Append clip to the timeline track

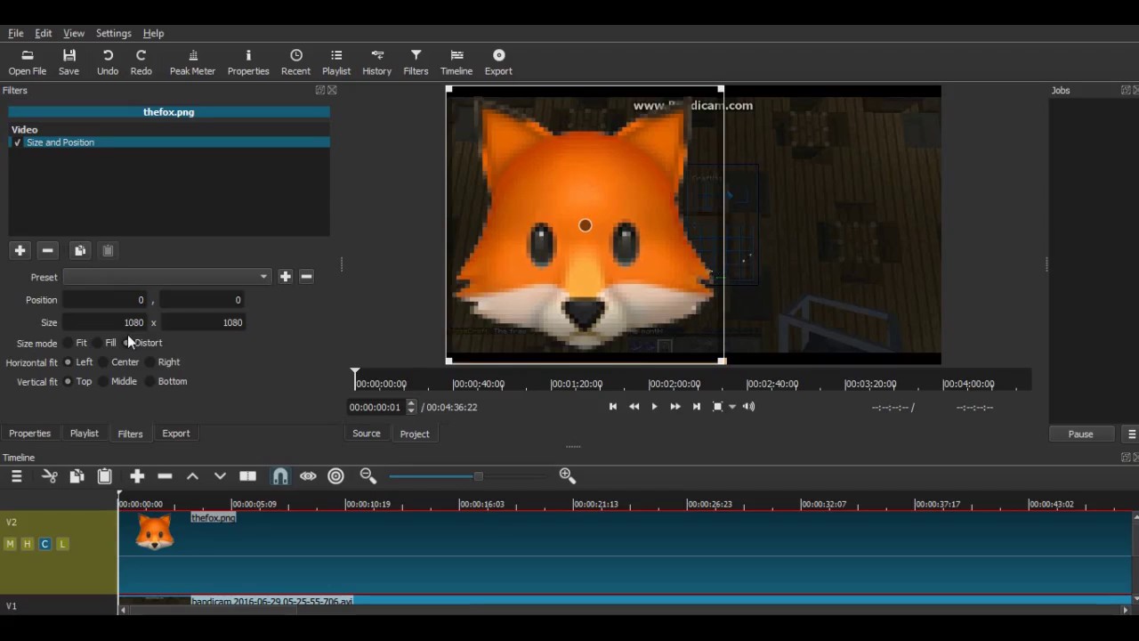pos(137,476)
